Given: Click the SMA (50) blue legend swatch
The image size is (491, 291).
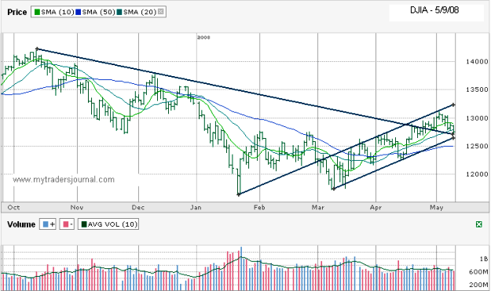Looking at the screenshot, I should 79,13.
